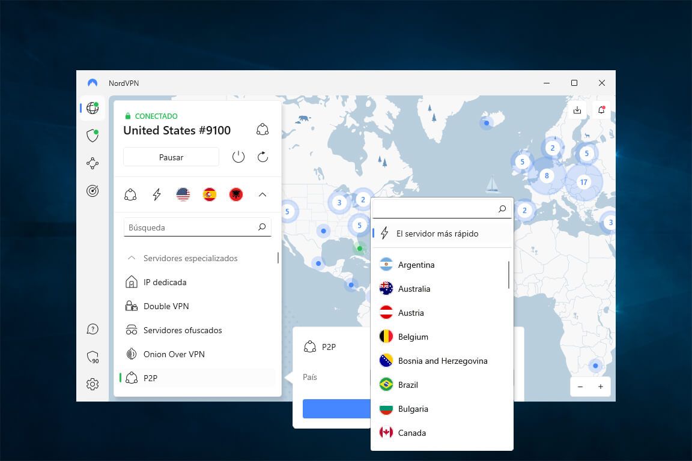Click the P2P icon beside United States #9100
This screenshot has width=692, height=461.
coord(263,130)
